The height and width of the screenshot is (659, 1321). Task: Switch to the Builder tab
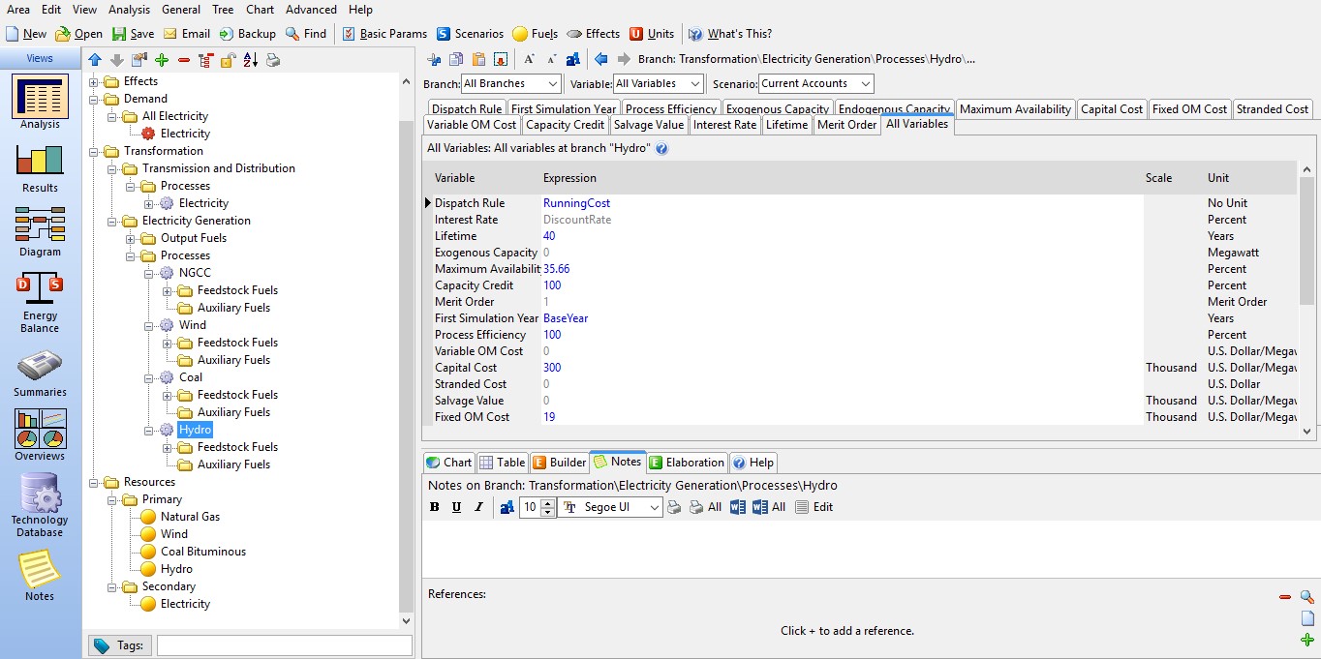[x=559, y=463]
